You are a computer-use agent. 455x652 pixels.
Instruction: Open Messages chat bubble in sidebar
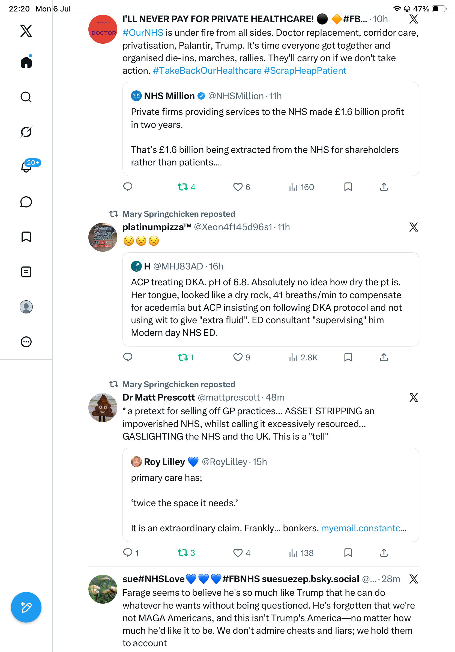[26, 202]
